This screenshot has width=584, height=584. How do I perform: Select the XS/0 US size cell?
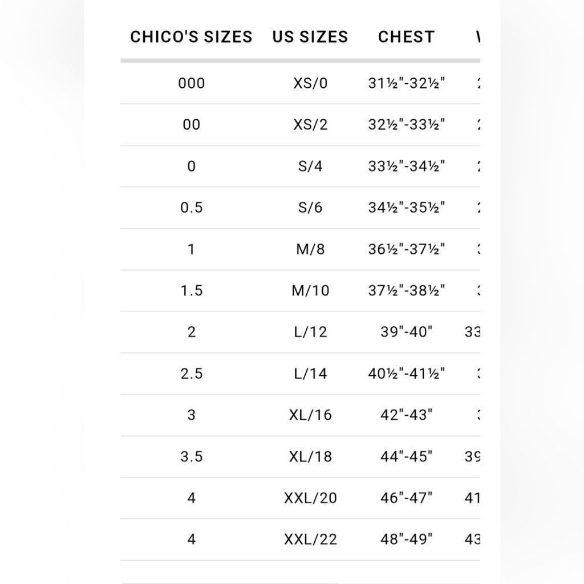pos(310,83)
